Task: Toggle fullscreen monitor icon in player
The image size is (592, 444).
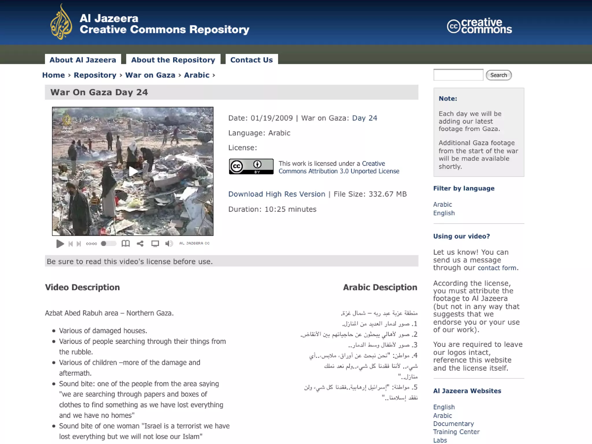Action: [155, 244]
